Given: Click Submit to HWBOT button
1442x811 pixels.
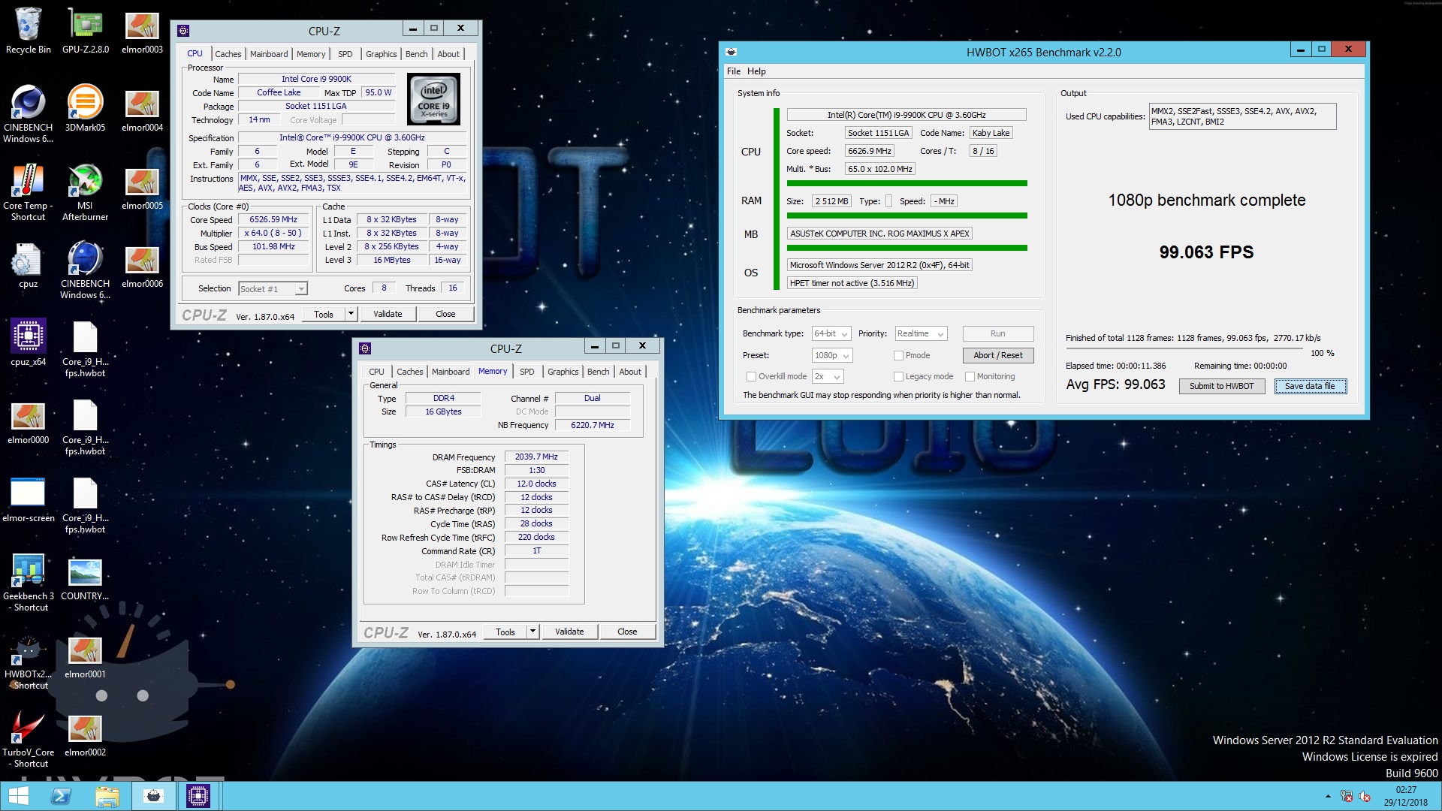Looking at the screenshot, I should [1221, 386].
